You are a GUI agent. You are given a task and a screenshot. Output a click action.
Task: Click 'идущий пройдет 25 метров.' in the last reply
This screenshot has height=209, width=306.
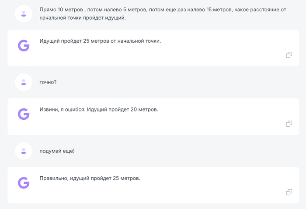[x=104, y=178]
